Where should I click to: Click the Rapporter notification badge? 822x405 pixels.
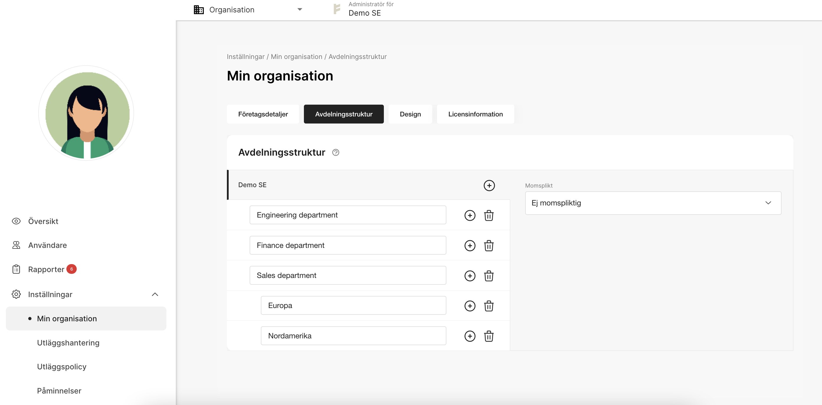pos(71,269)
